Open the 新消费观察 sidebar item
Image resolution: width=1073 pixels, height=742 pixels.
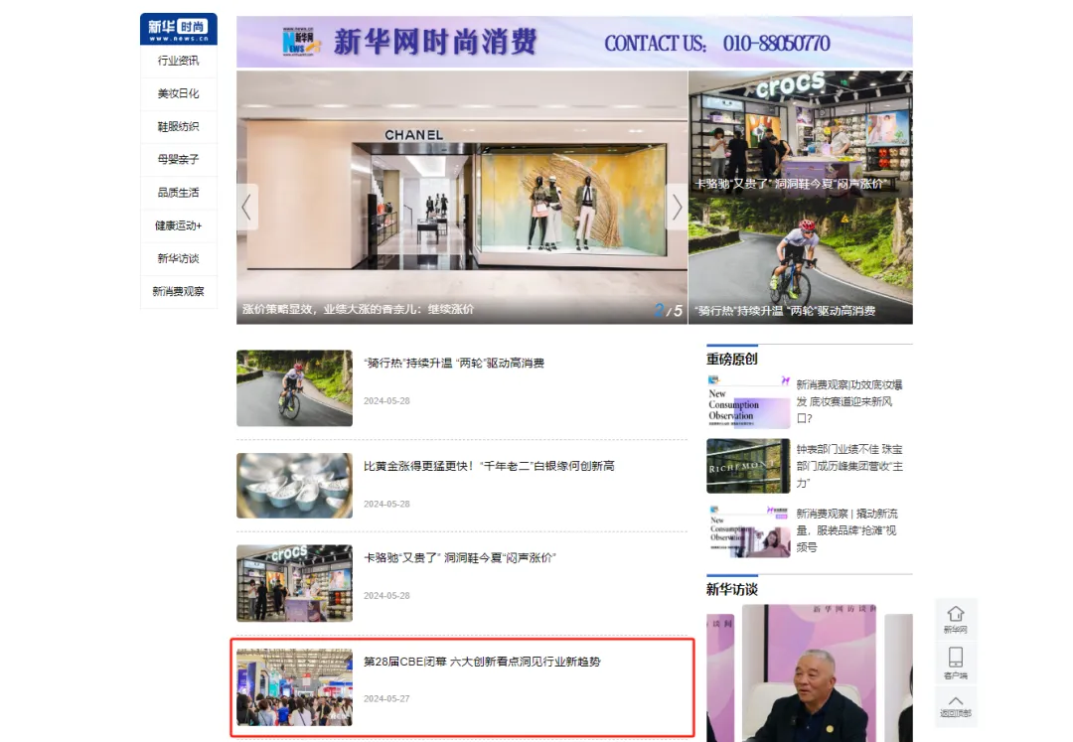click(177, 292)
